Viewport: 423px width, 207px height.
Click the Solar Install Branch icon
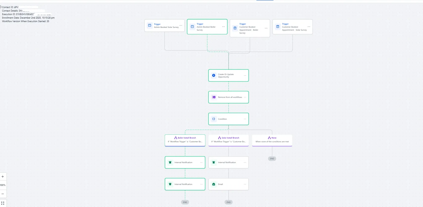click(x=219, y=138)
